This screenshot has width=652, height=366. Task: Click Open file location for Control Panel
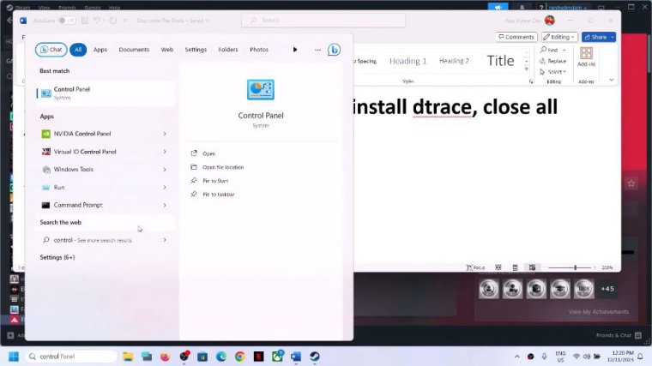222,167
